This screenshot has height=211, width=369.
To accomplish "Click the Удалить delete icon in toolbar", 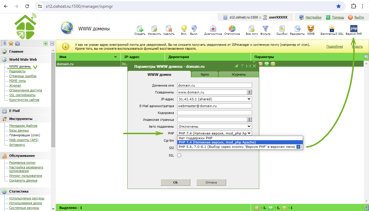I will (x=169, y=29).
